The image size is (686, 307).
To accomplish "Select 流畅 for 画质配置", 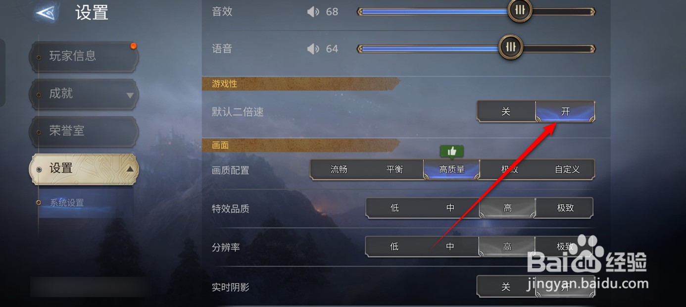I will pyautogui.click(x=339, y=169).
